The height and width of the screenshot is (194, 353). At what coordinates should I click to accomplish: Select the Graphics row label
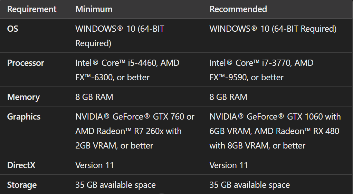click(24, 117)
